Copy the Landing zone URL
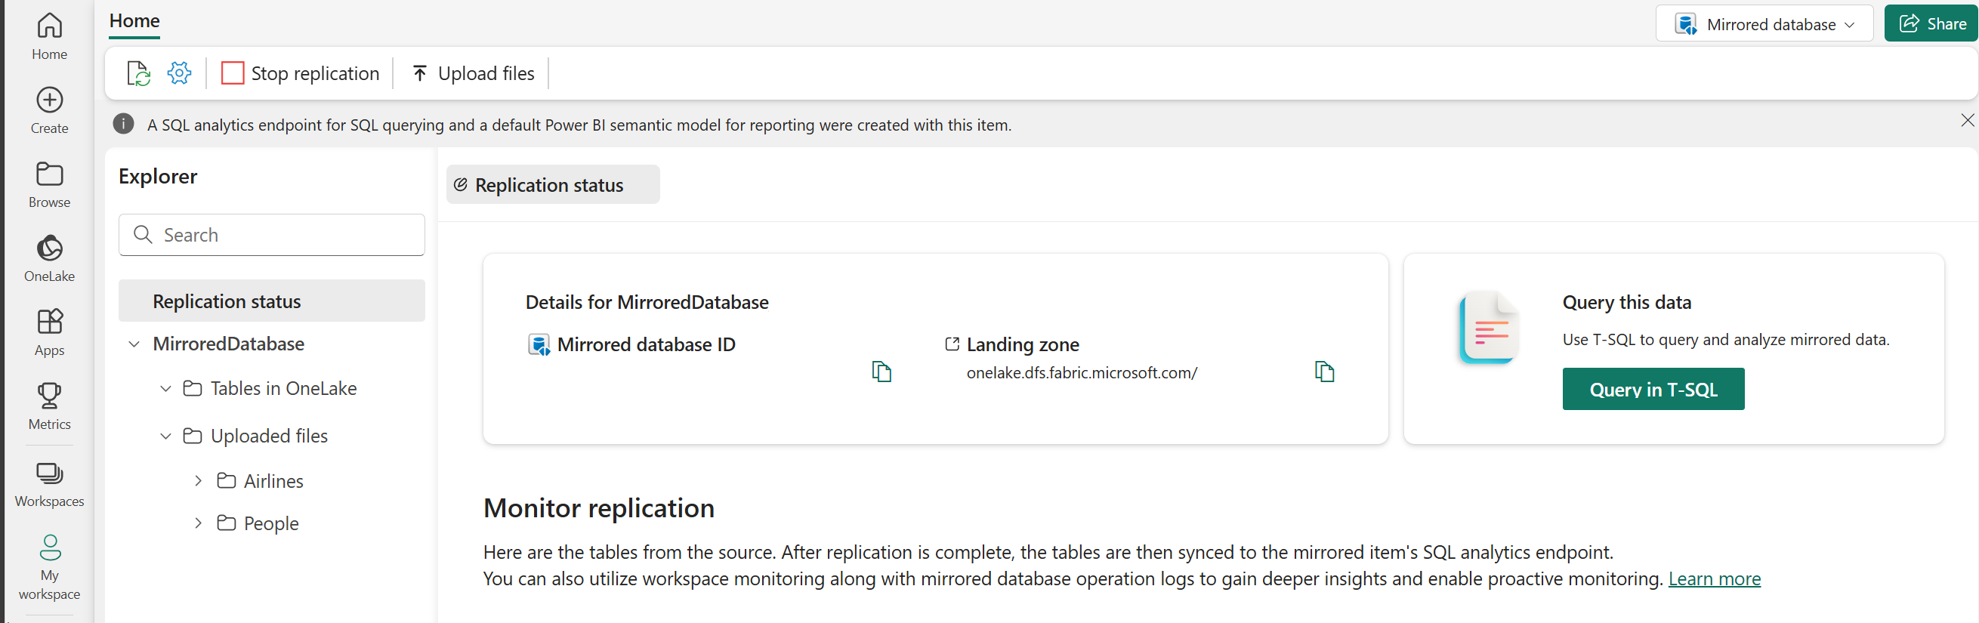1979x623 pixels. point(1323,372)
